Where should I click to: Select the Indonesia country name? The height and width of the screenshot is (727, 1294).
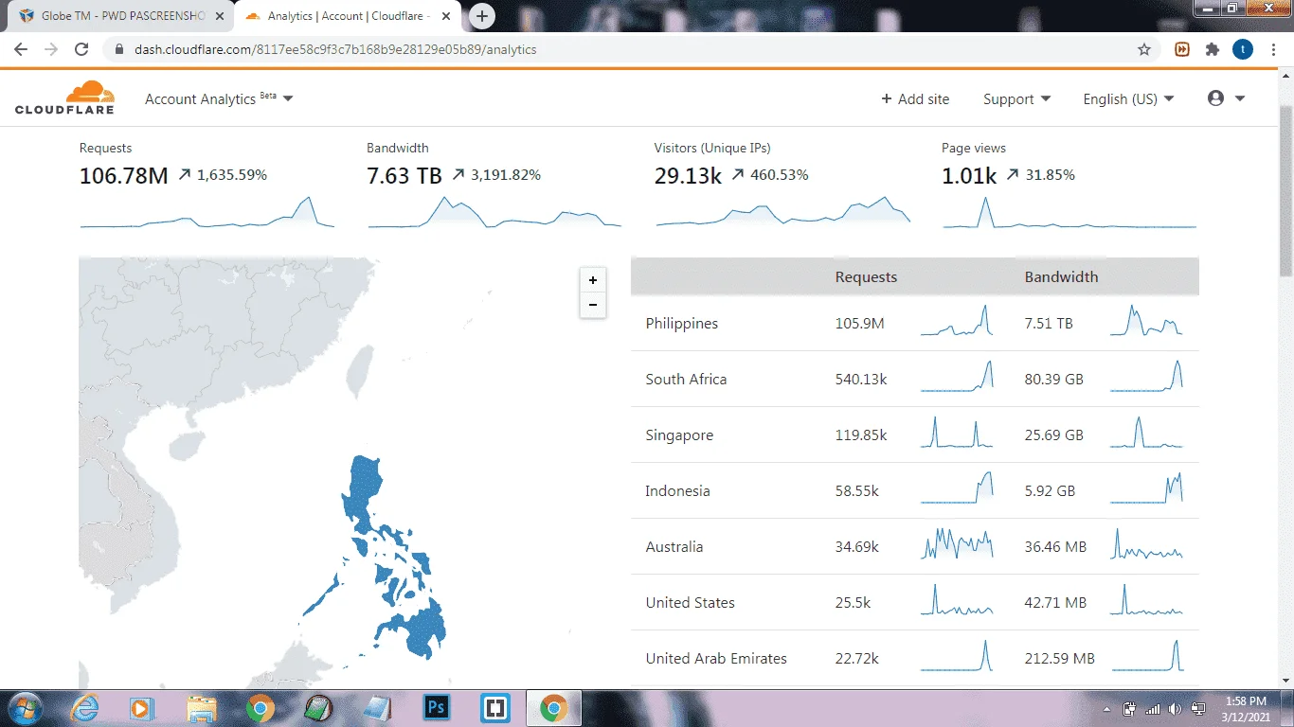677,491
